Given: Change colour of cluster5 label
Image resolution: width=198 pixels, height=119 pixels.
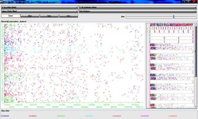Looking at the screenshot, I should point(145,116).
